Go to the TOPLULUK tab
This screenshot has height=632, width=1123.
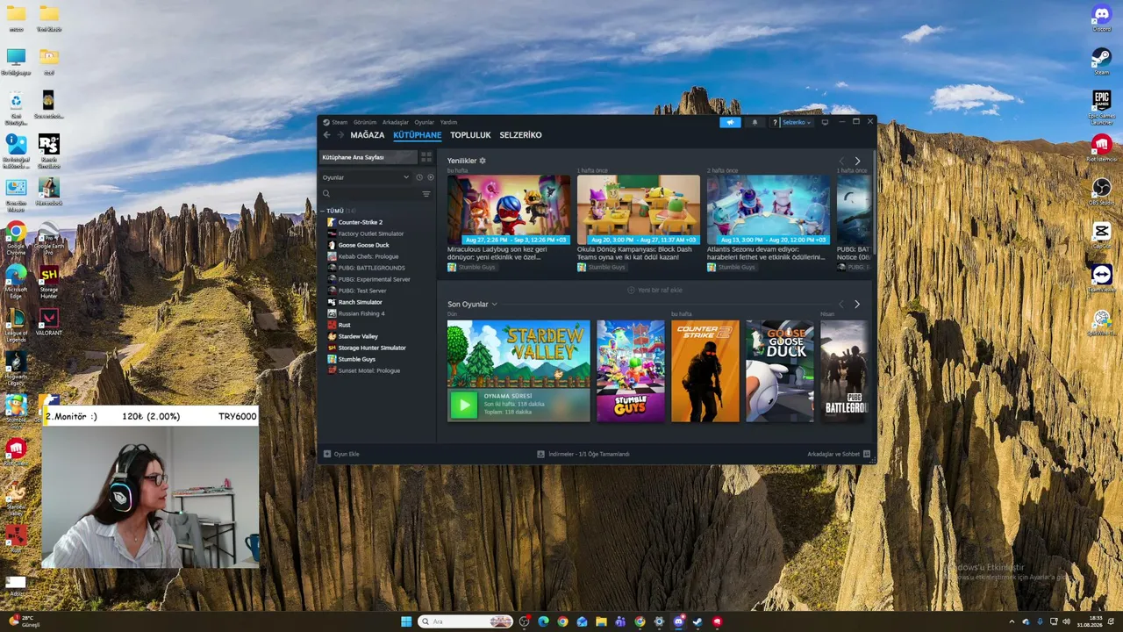(x=470, y=135)
